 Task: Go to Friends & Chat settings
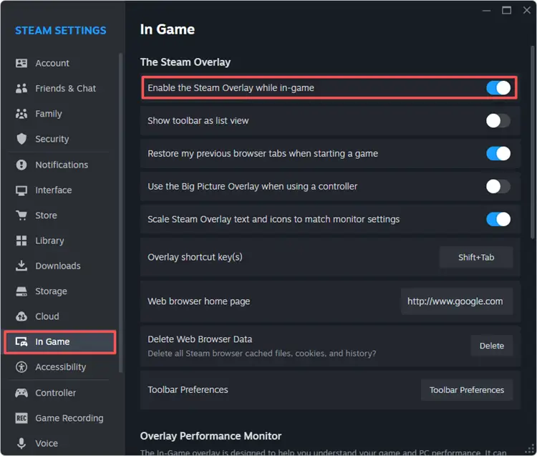(x=62, y=88)
